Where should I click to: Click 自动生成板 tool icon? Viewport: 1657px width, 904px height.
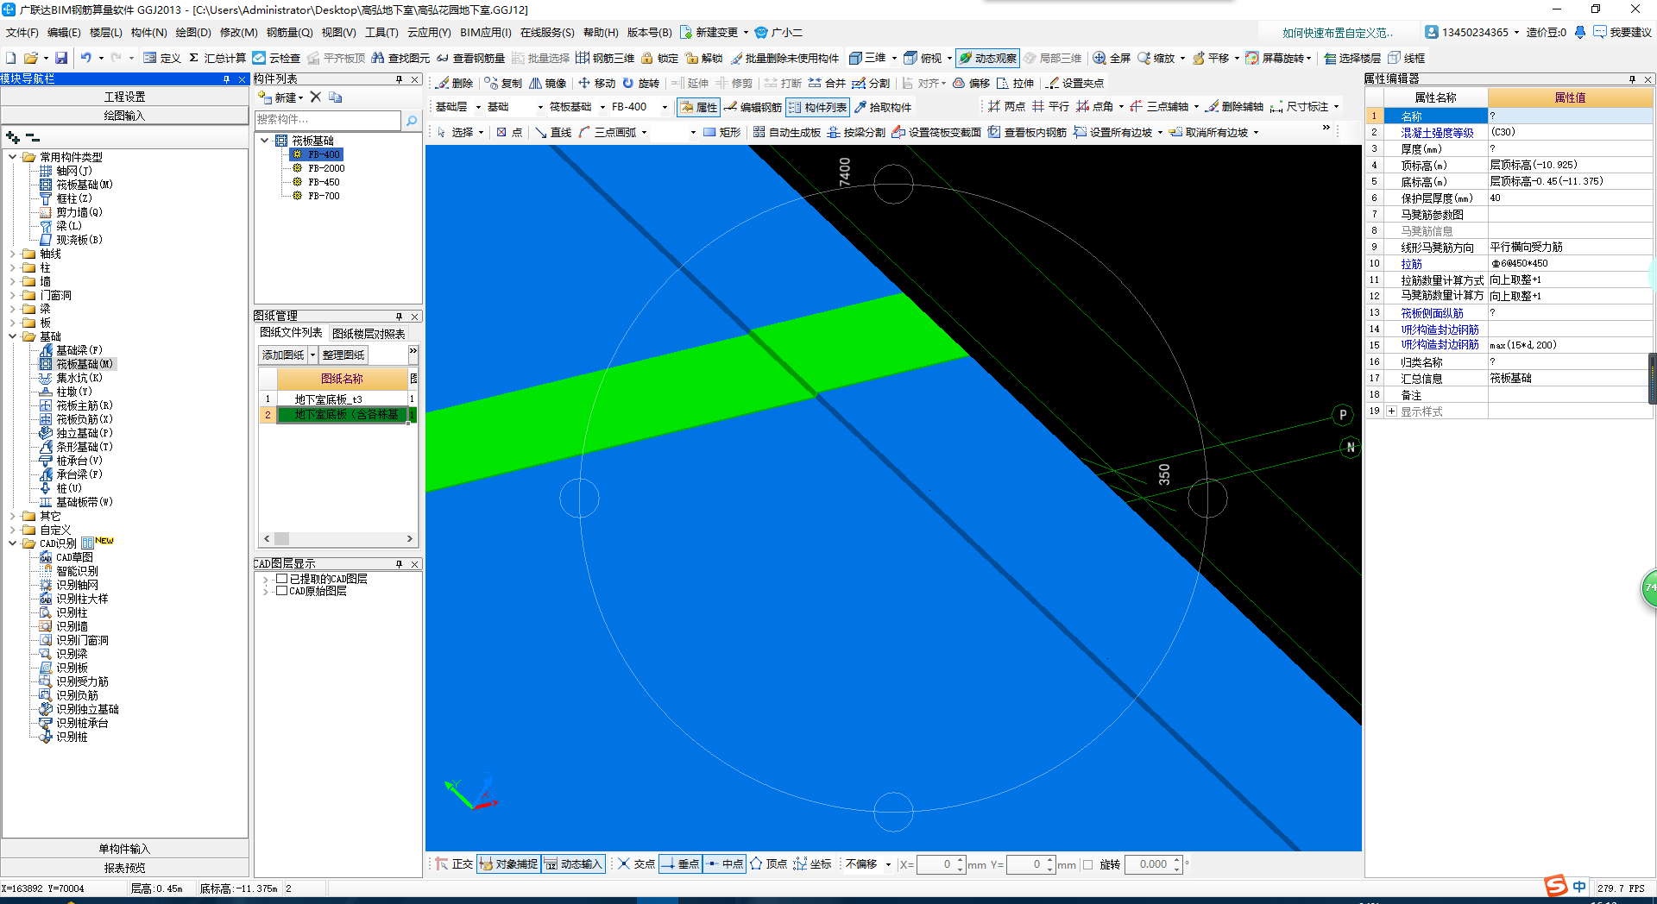point(759,132)
